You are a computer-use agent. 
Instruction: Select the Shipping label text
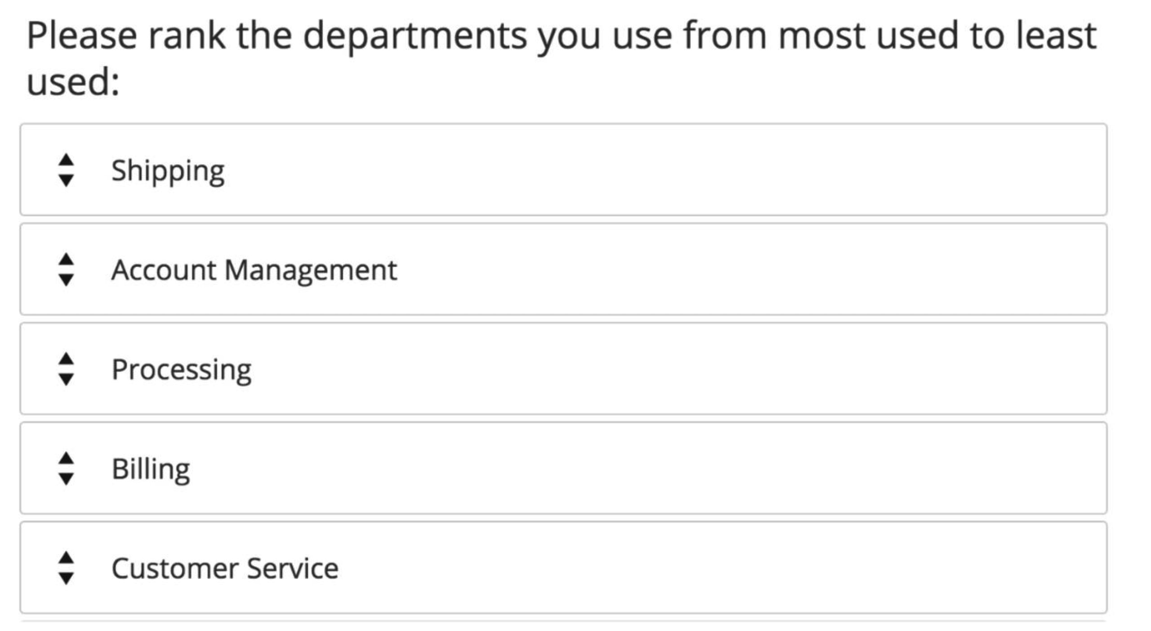[x=168, y=171]
